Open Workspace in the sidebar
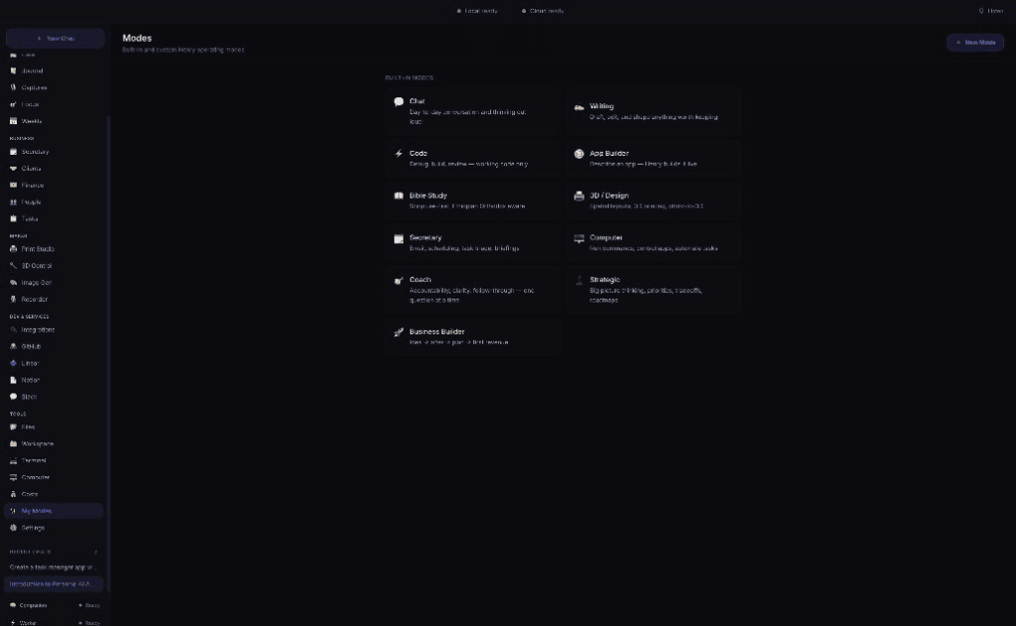The width and height of the screenshot is (1016, 626). tap(55, 443)
